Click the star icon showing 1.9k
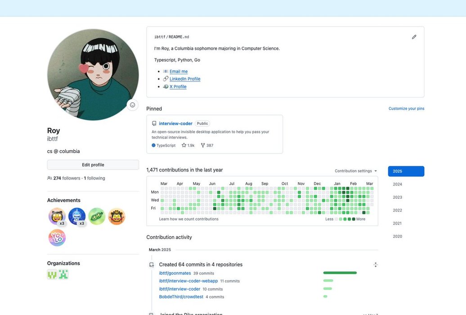The height and width of the screenshot is (315, 466). point(184,145)
